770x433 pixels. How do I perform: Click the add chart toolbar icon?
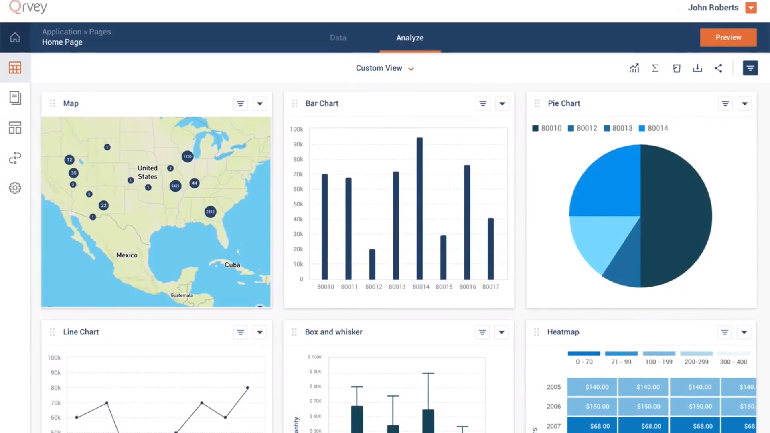634,68
